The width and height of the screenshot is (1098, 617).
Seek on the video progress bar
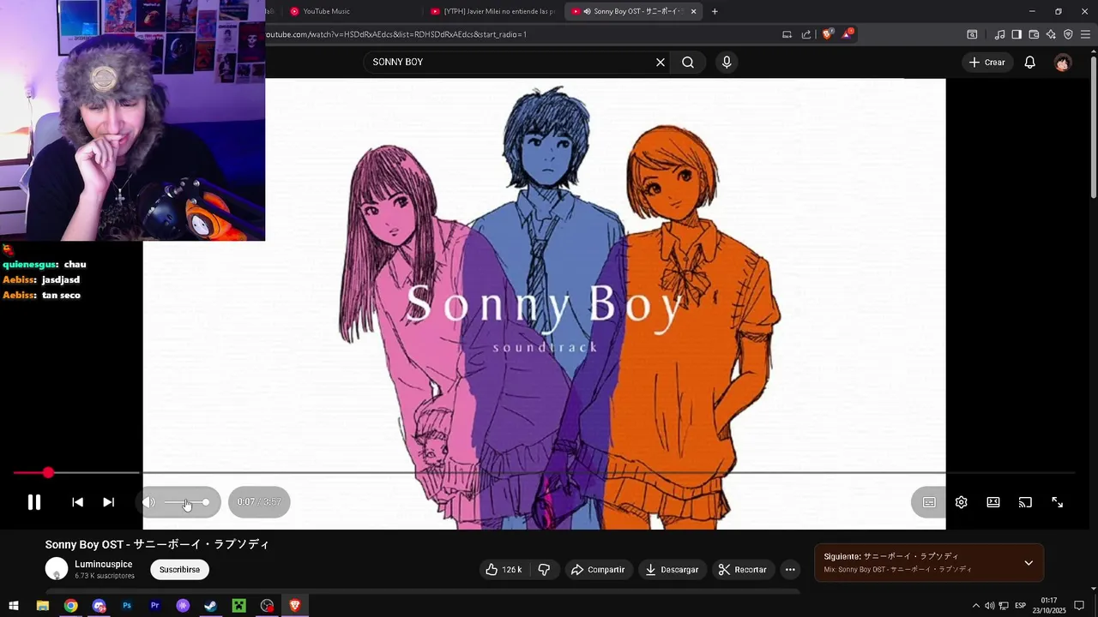tap(545, 472)
